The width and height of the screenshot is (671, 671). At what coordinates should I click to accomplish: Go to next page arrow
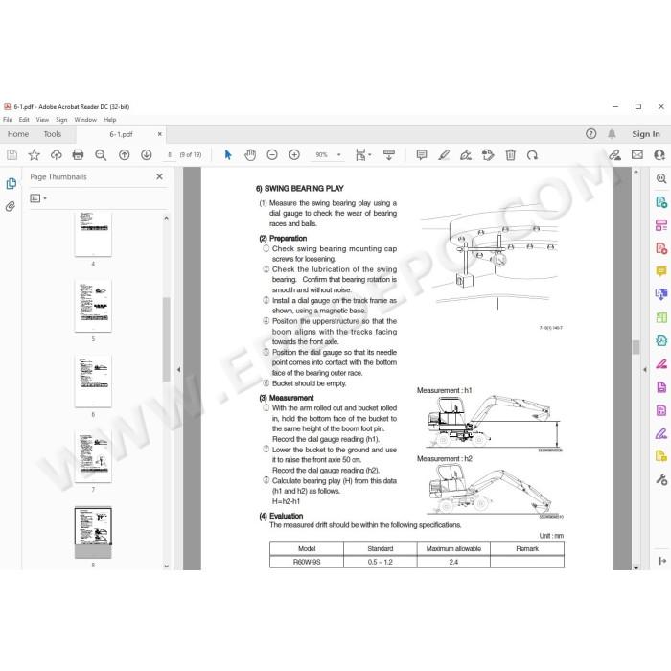[147, 155]
